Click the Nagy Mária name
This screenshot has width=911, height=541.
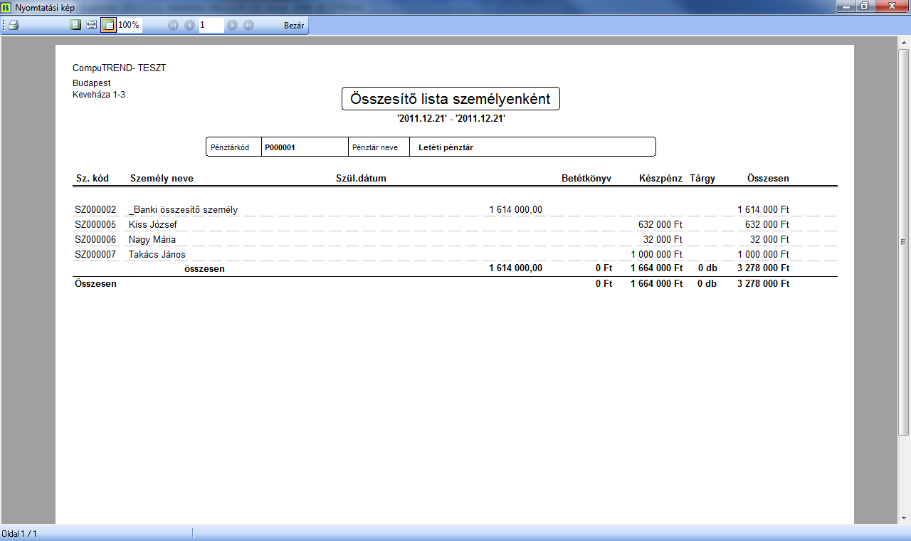tap(152, 240)
